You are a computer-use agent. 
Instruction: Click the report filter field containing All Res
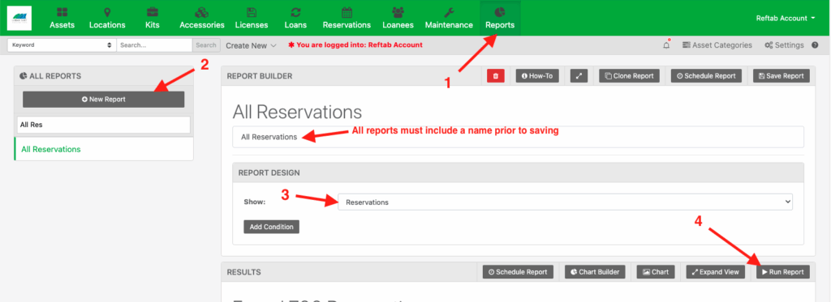click(103, 125)
